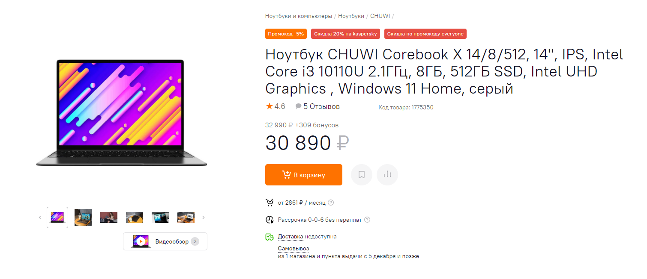
Task: Select the second product thumbnail image
Action: [83, 217]
